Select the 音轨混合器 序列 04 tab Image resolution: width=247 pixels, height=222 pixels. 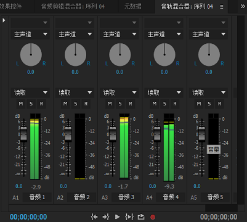point(187,7)
